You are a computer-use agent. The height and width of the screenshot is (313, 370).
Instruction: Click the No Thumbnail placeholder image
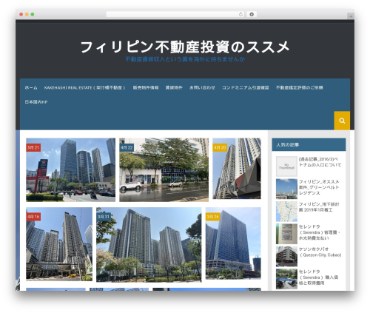(x=286, y=166)
